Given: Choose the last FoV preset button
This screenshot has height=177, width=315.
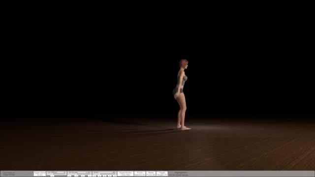Looking at the screenshot, I should click(x=115, y=176).
